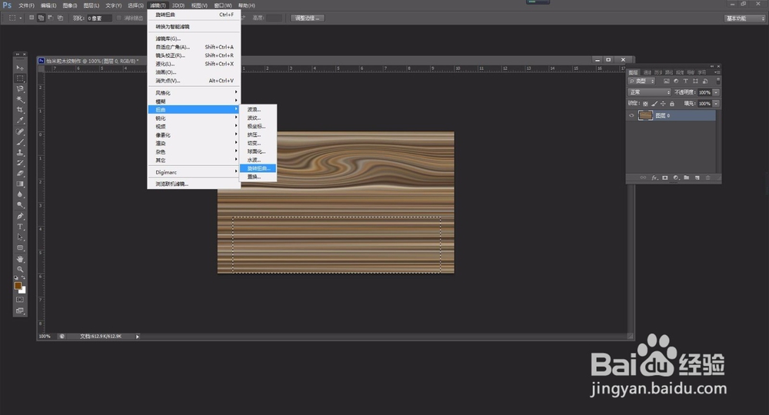Screen dimensions: 769x415
Task: Click layer 图层 0 thumbnail
Action: point(645,115)
